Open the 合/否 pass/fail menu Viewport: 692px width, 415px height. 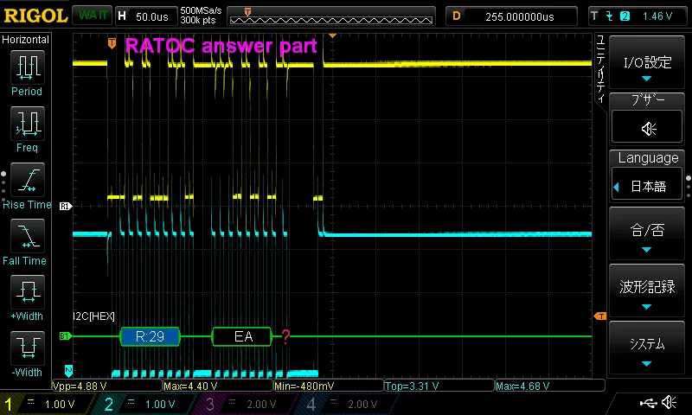pyautogui.click(x=647, y=233)
